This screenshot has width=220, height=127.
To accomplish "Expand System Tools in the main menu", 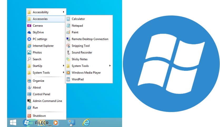I will (x=63, y=73).
